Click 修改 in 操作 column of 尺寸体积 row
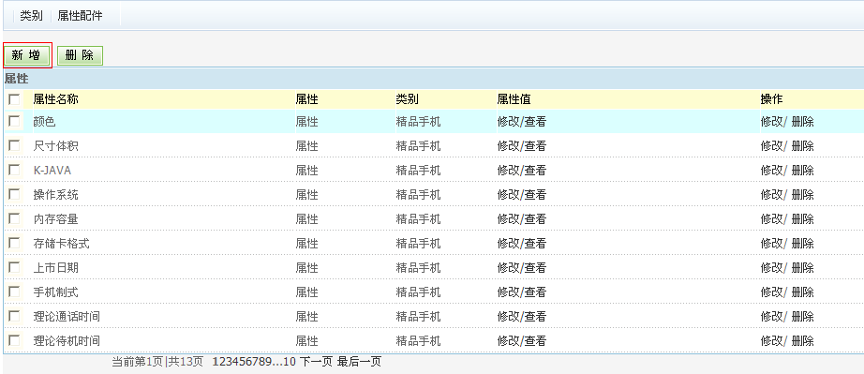Screen dimensions: 864x374 (x=772, y=146)
